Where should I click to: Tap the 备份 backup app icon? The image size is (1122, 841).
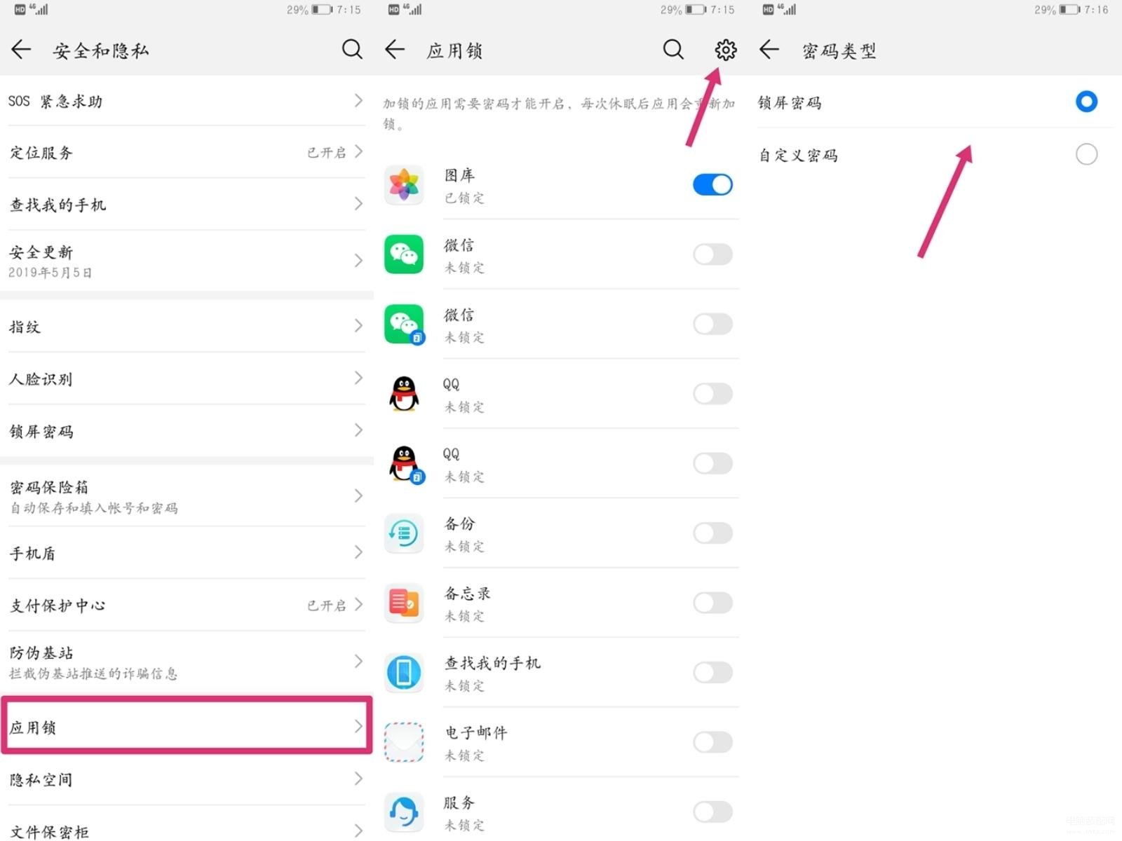[404, 533]
